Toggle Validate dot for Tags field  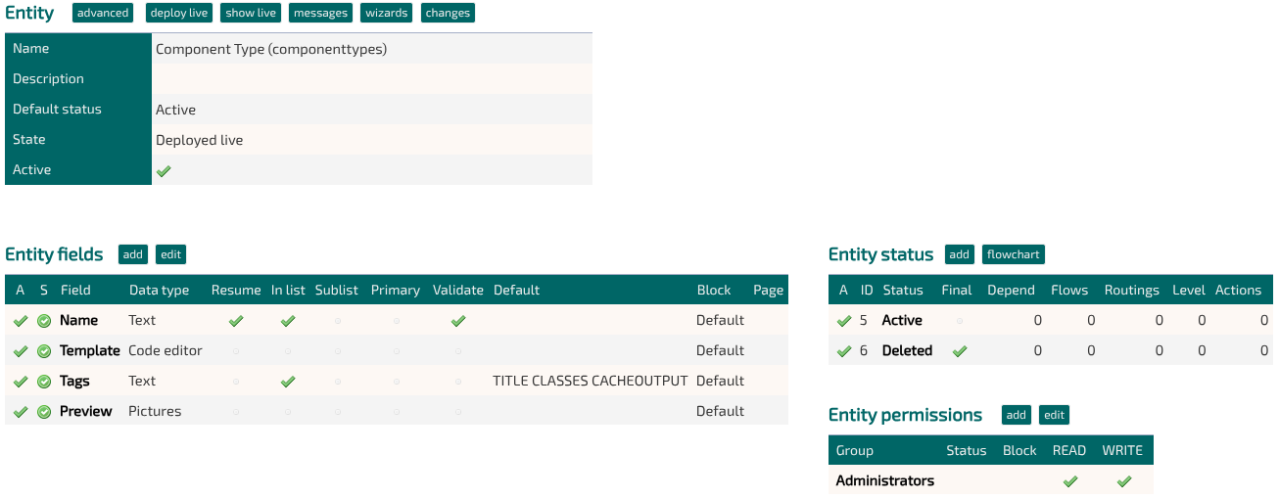coord(458,382)
